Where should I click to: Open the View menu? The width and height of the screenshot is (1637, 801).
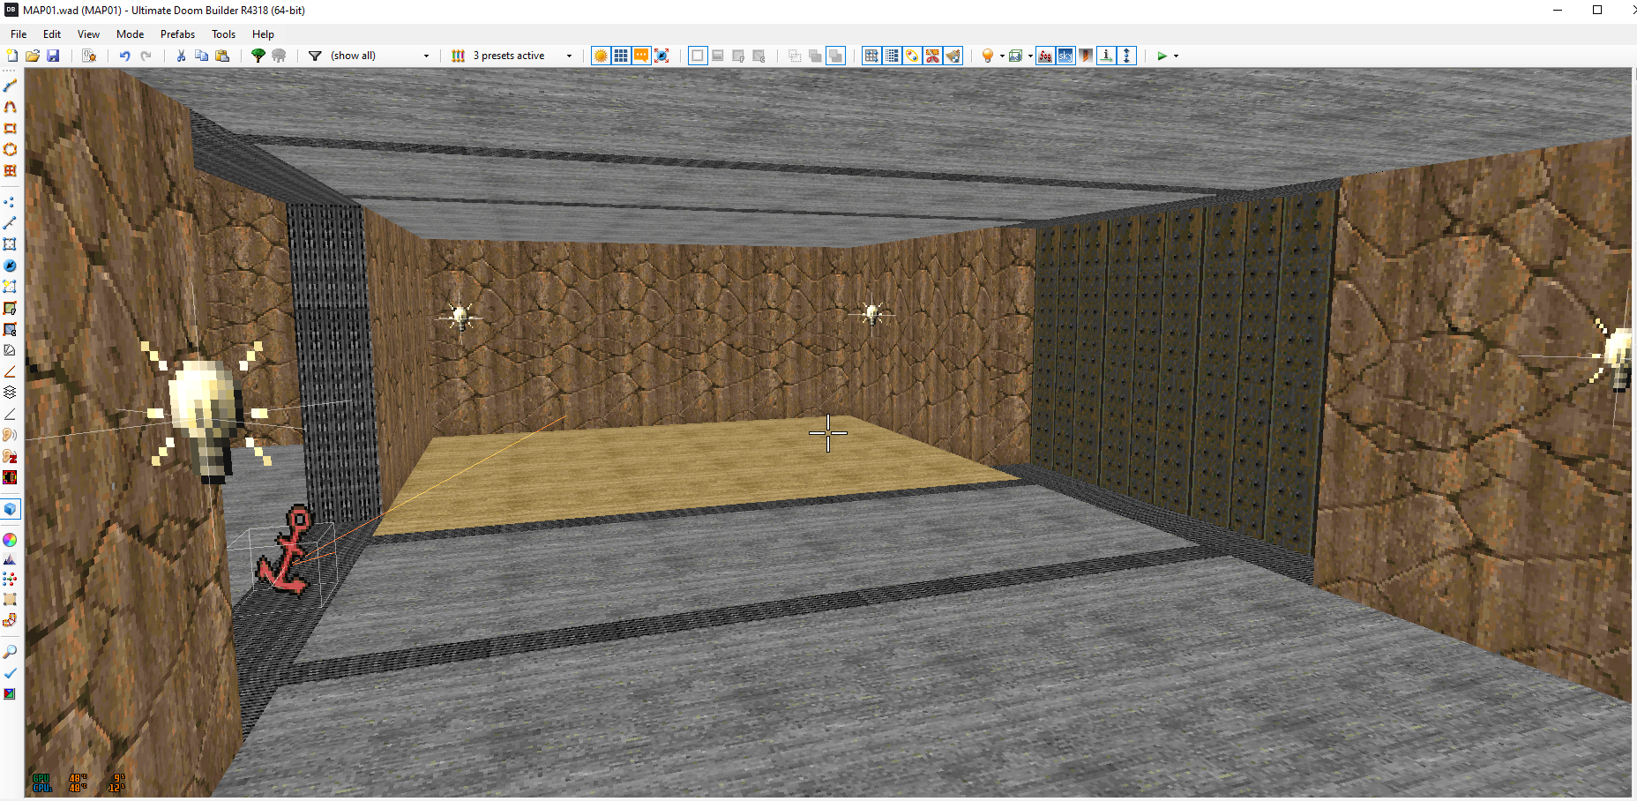tap(88, 34)
